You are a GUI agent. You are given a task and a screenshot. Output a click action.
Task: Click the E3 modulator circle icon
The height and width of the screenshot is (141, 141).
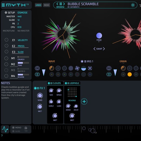point(6,52)
